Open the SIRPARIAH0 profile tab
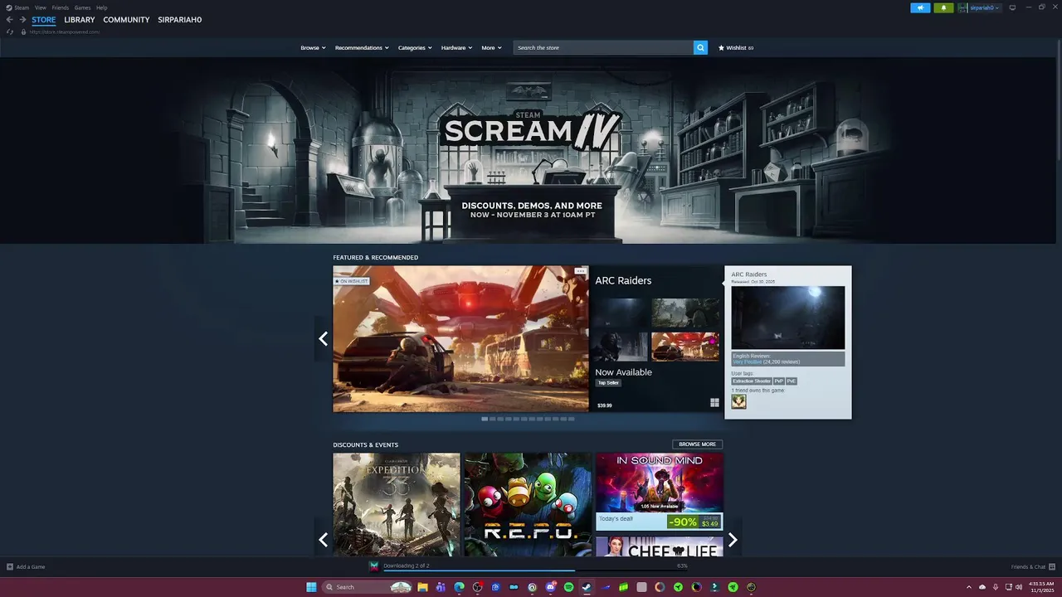The height and width of the screenshot is (597, 1062). (x=180, y=20)
